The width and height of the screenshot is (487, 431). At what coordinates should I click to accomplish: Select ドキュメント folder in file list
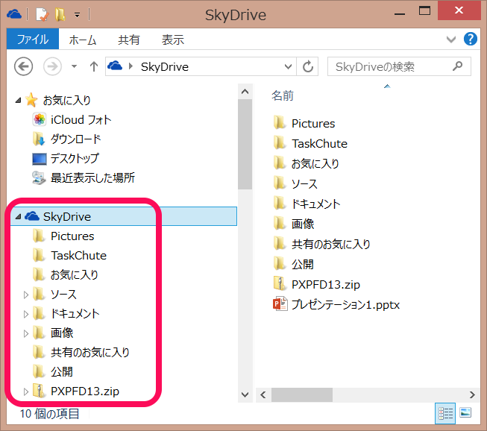point(316,204)
